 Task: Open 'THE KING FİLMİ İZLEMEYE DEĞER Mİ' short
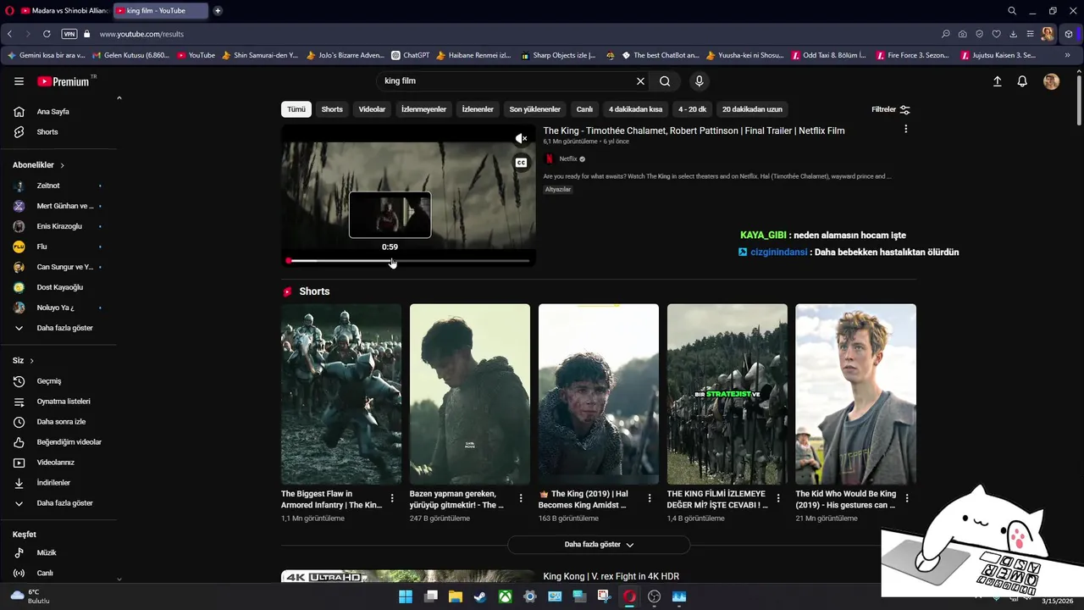(x=727, y=394)
